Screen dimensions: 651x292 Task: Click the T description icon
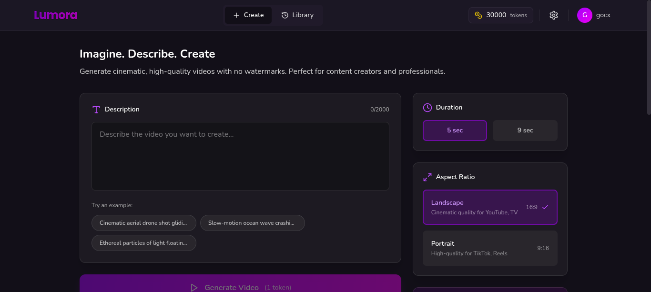click(96, 109)
